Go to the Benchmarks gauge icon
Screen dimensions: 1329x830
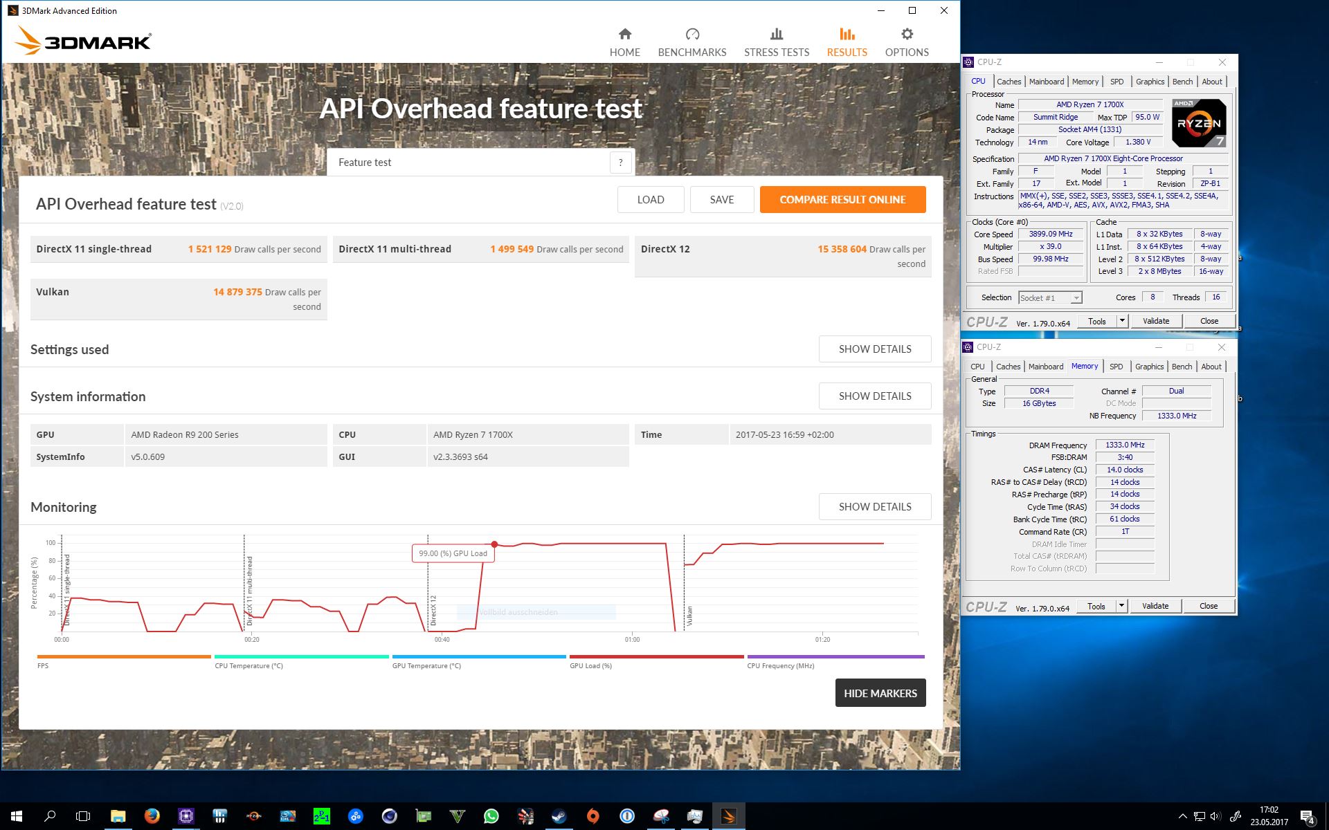click(692, 35)
